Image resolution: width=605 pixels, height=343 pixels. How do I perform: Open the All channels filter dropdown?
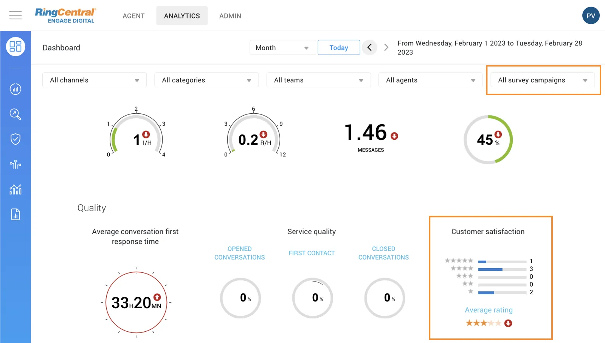95,80
